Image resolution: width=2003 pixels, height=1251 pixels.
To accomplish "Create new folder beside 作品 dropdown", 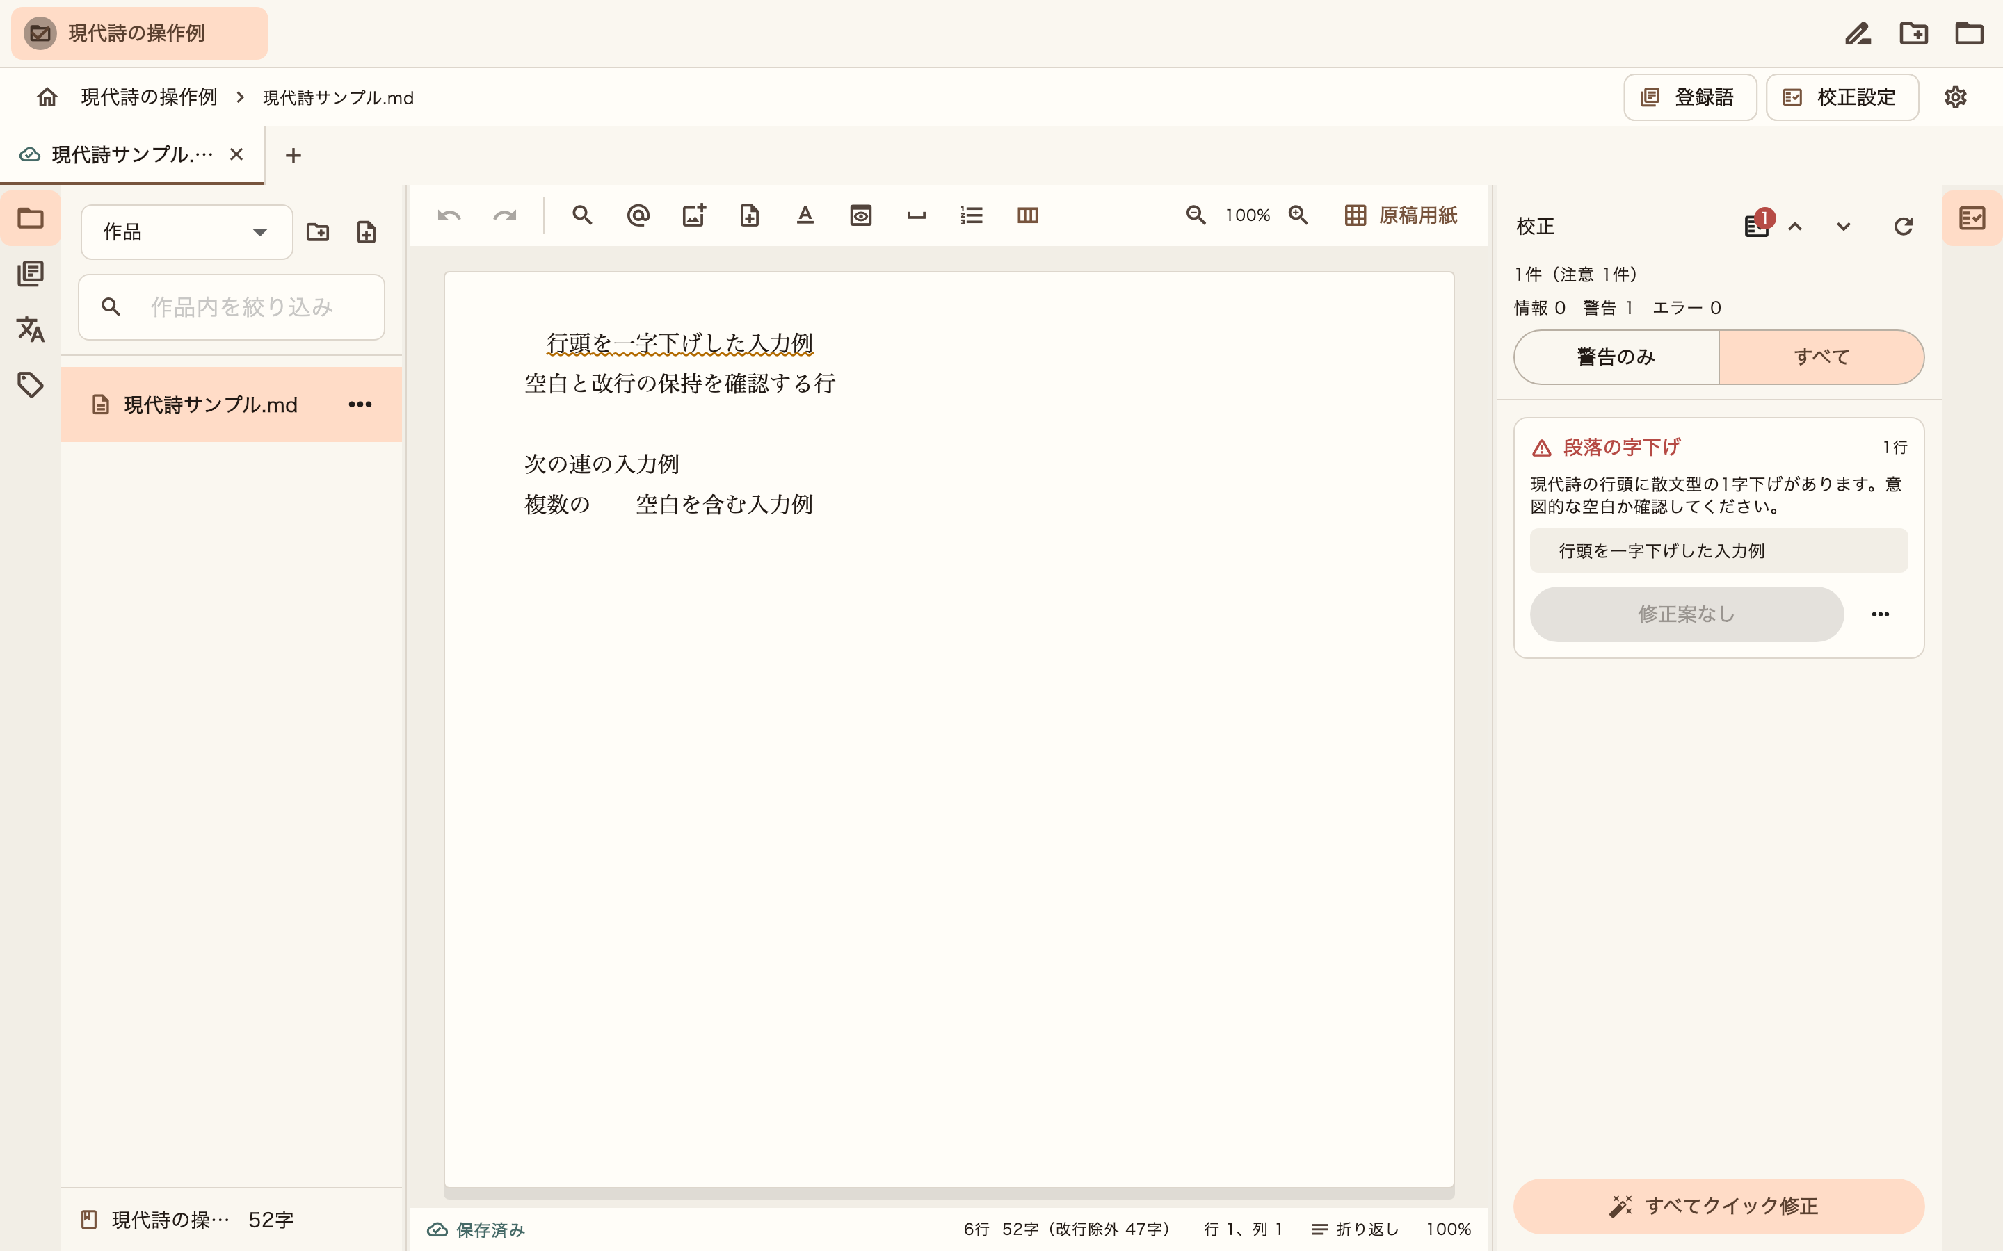I will click(318, 231).
